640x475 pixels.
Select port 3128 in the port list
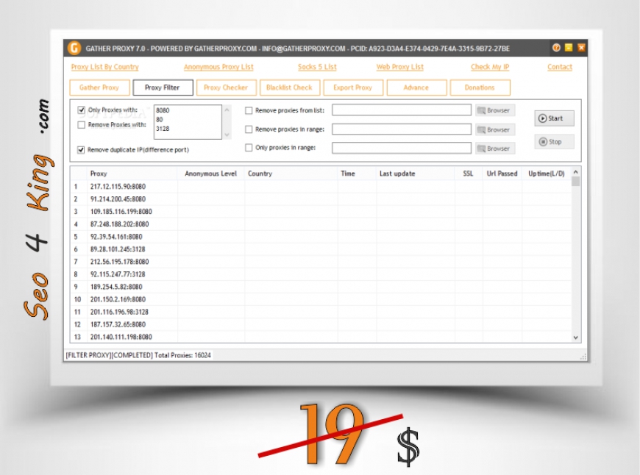coord(163,129)
